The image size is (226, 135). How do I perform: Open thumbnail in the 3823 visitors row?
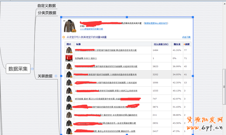[69, 66]
